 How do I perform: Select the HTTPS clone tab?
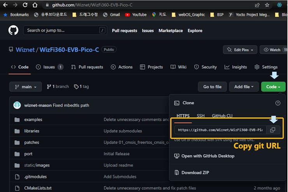[183, 116]
